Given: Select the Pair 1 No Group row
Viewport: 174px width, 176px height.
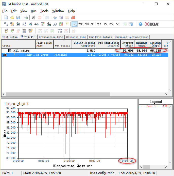Looking at the screenshot, I should coord(85,55).
